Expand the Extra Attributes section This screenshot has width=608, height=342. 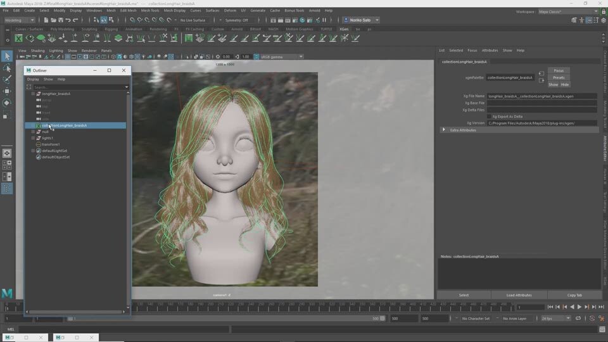point(444,130)
